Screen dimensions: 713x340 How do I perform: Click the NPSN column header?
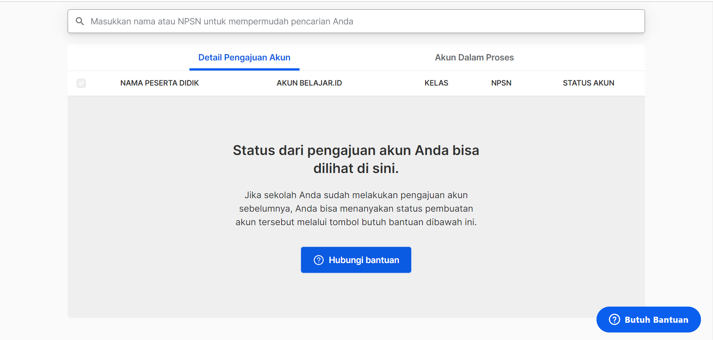tap(501, 83)
